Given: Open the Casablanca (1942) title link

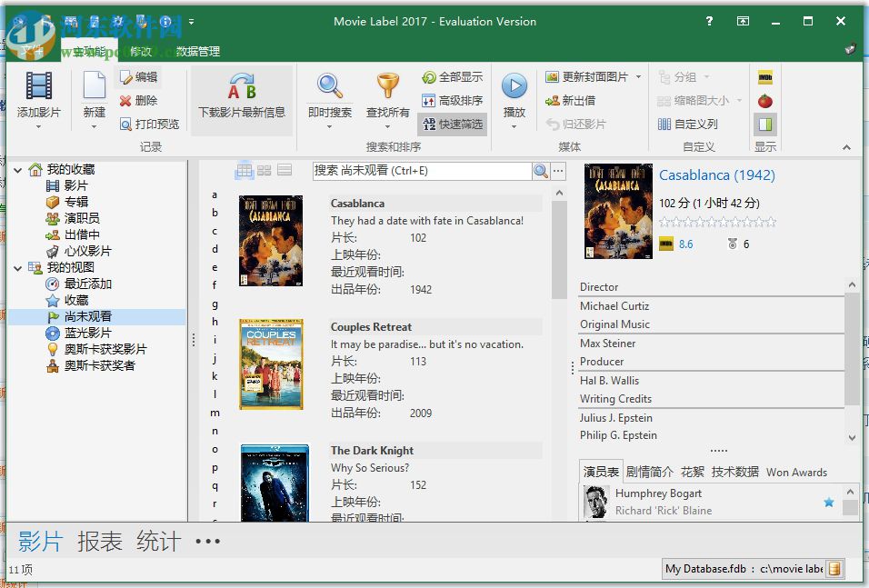Looking at the screenshot, I should [x=717, y=174].
